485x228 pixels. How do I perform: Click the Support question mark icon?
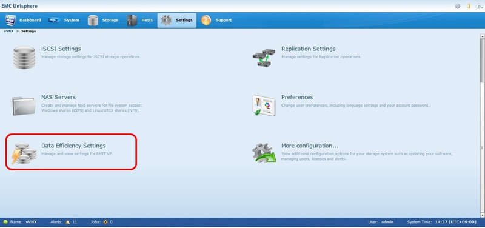click(206, 21)
